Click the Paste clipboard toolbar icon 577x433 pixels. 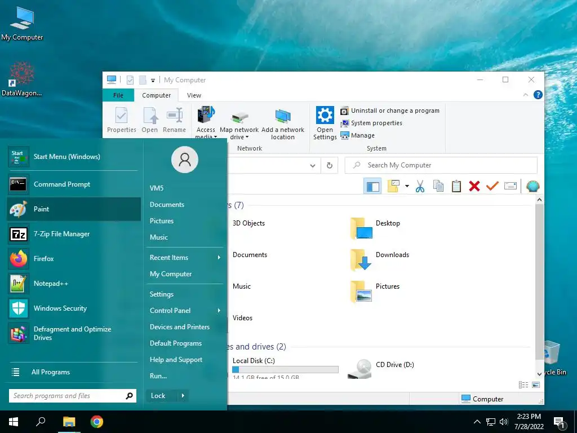tap(456, 186)
